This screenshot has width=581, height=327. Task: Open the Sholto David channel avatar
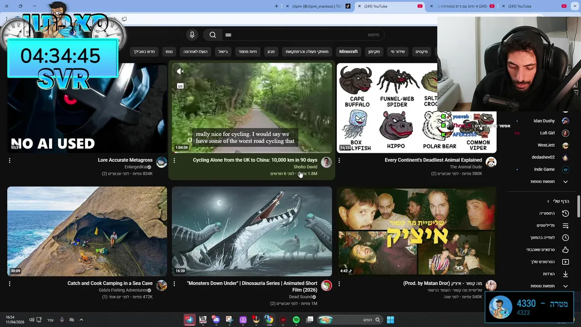[326, 162]
